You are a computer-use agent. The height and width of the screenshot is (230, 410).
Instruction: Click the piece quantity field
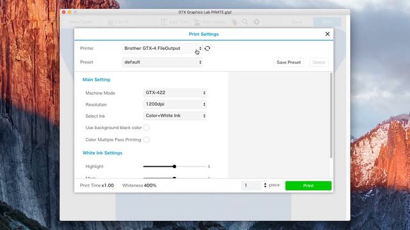251,185
